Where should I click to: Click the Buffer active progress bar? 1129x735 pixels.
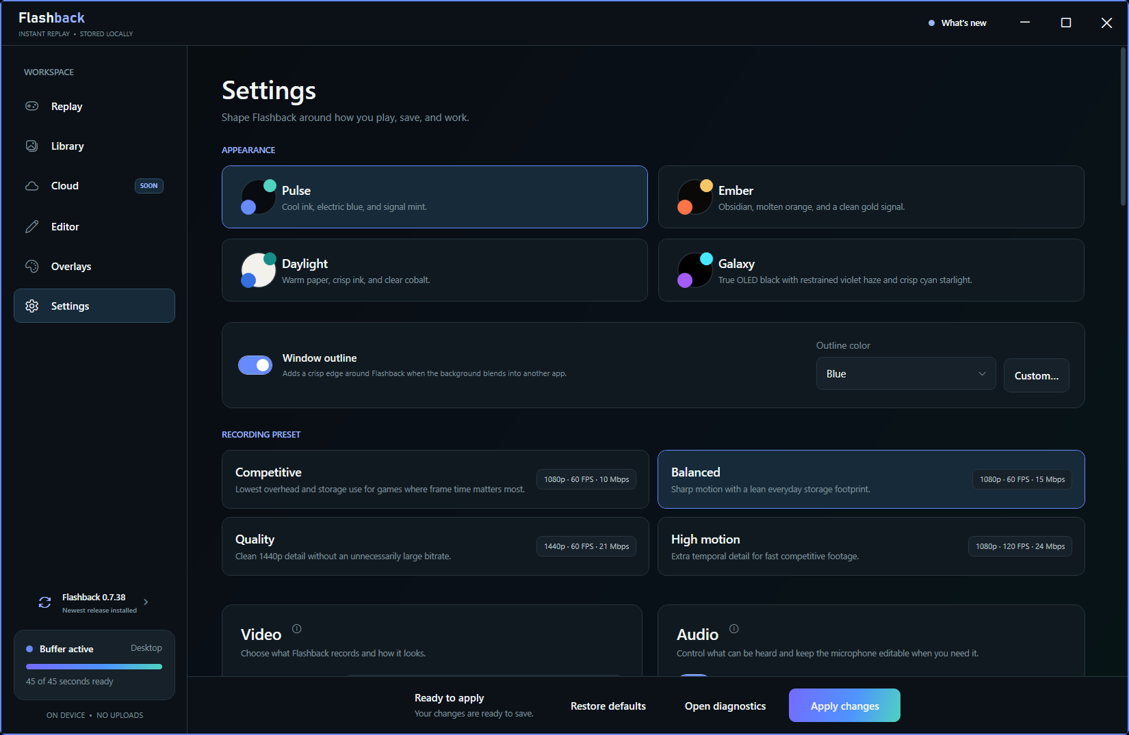94,667
